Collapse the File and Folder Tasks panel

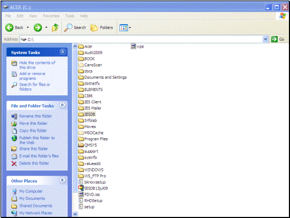click(x=63, y=105)
